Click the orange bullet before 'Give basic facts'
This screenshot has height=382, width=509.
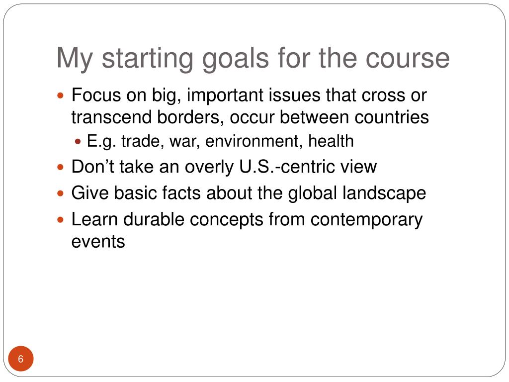[x=60, y=193]
